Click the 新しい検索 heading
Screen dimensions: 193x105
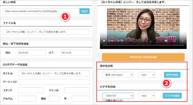9,2
